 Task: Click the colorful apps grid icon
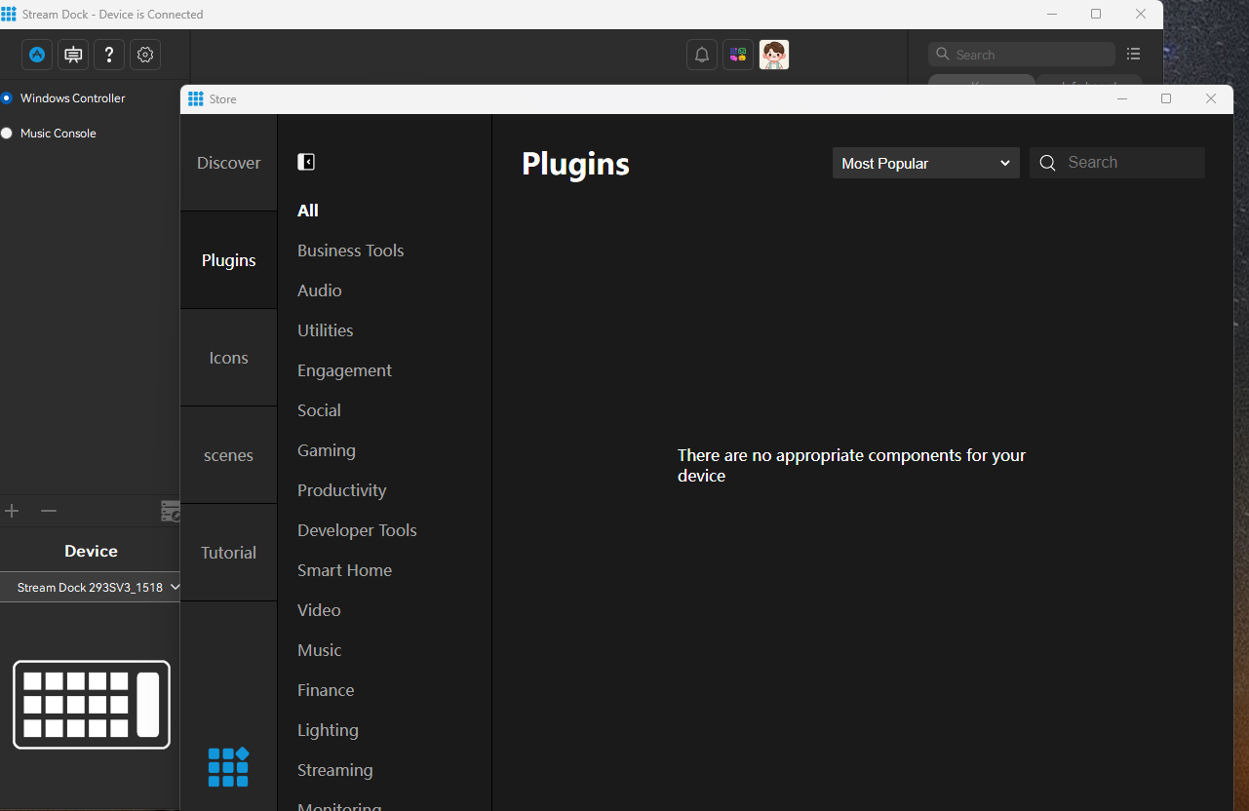(738, 56)
